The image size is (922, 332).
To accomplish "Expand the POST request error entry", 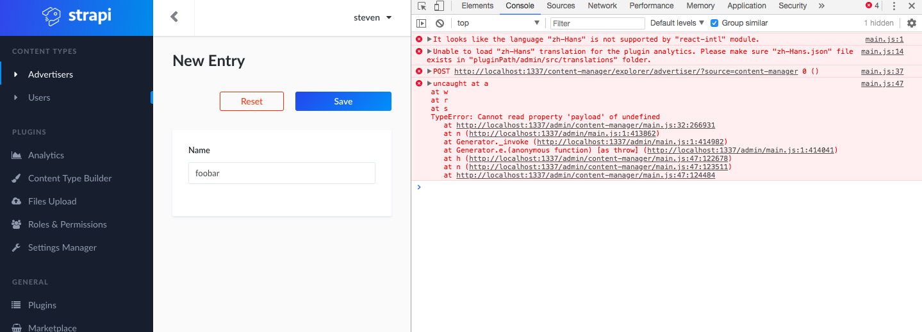I will click(x=430, y=71).
